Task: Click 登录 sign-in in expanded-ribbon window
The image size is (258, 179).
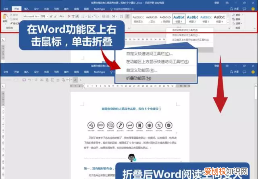Action: coord(216,3)
